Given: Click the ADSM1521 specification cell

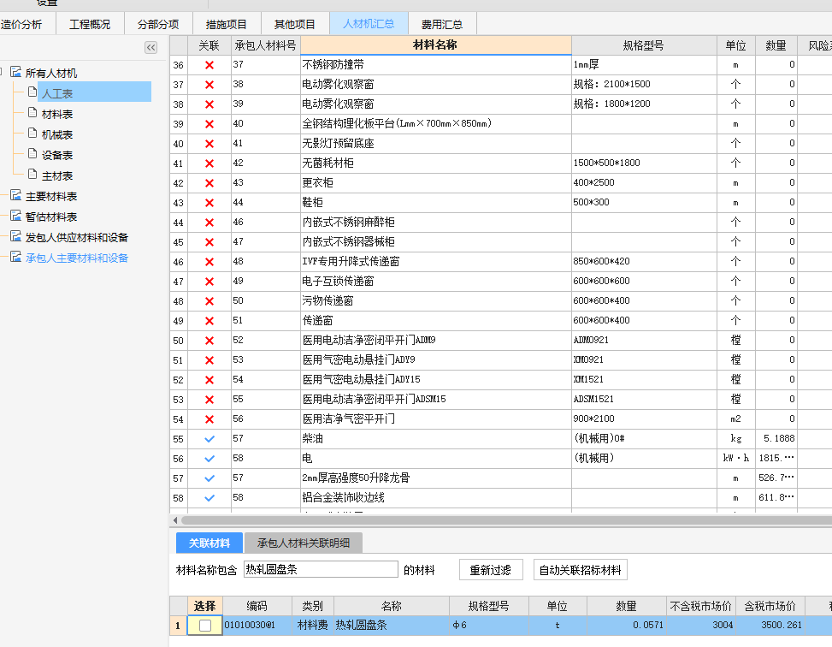Looking at the screenshot, I should (644, 399).
